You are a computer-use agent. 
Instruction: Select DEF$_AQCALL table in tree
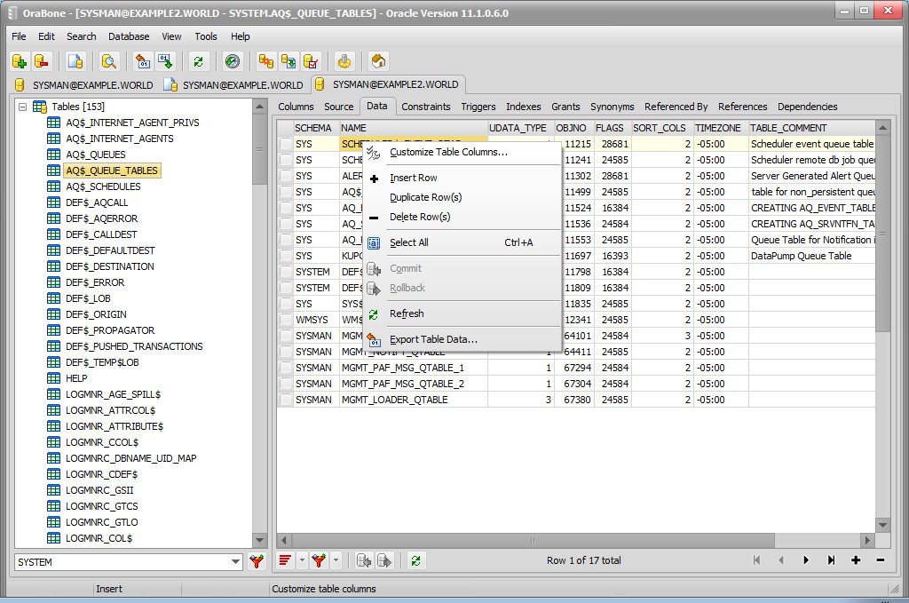97,203
